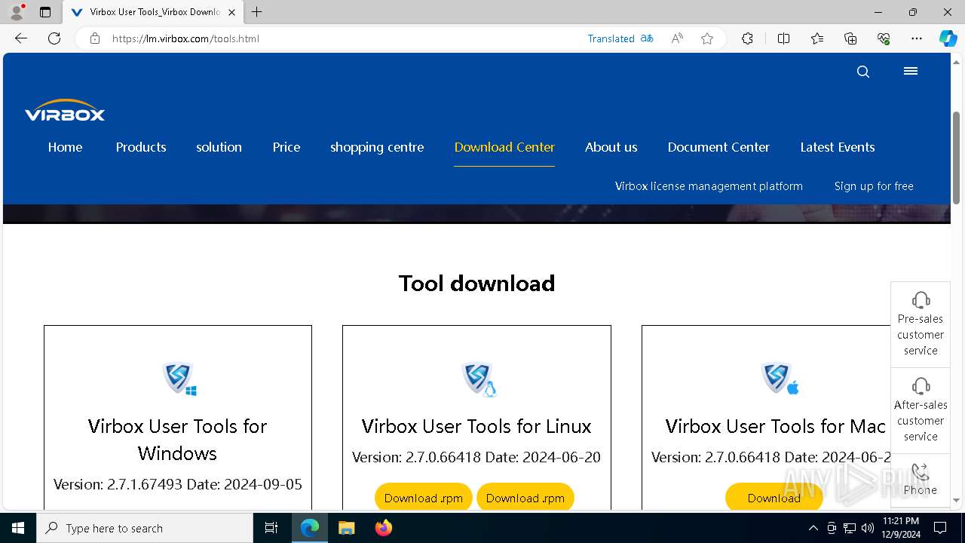Click Virbox User Tools for Linux title
This screenshot has width=965, height=543.
coord(476,426)
